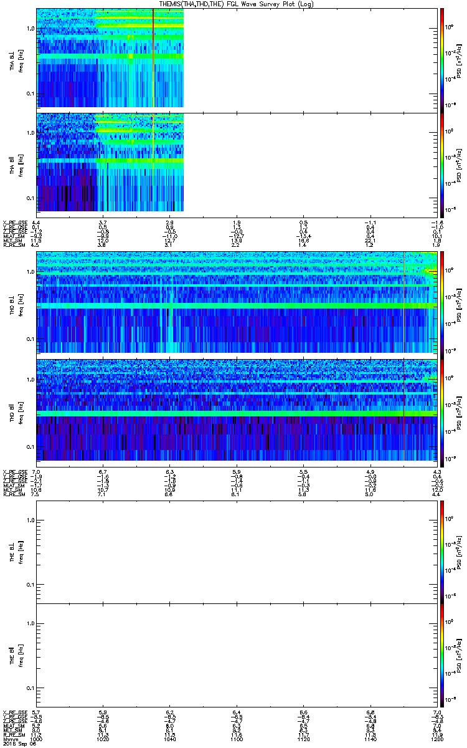Click the color bar beside THA B-parallel panel
The image size is (467, 748).
[441, 164]
